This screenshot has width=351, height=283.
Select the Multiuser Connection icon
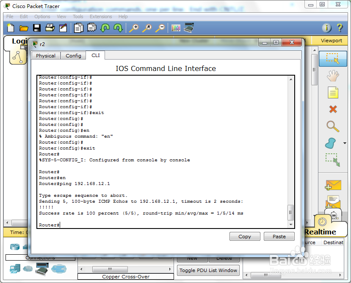point(59,269)
